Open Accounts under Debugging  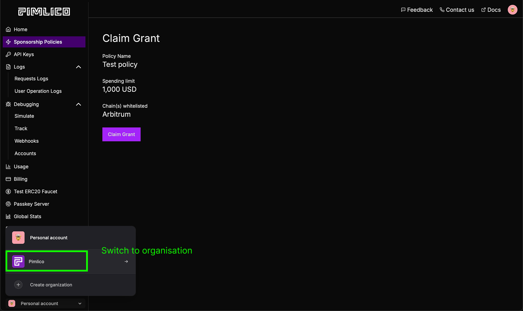25,153
